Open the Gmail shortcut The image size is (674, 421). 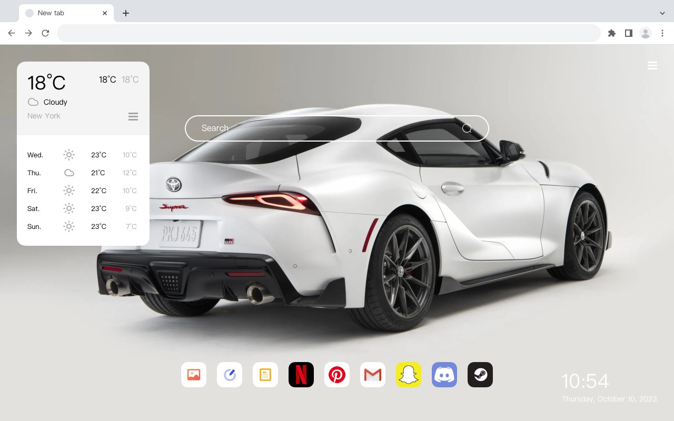point(373,375)
